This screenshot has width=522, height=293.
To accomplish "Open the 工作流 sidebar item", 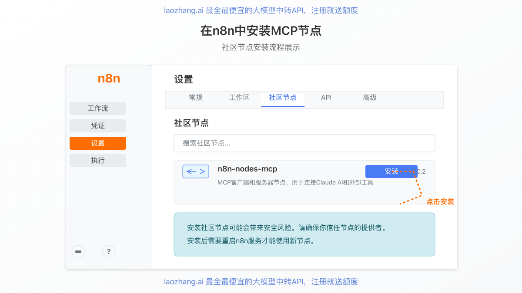I will click(98, 109).
